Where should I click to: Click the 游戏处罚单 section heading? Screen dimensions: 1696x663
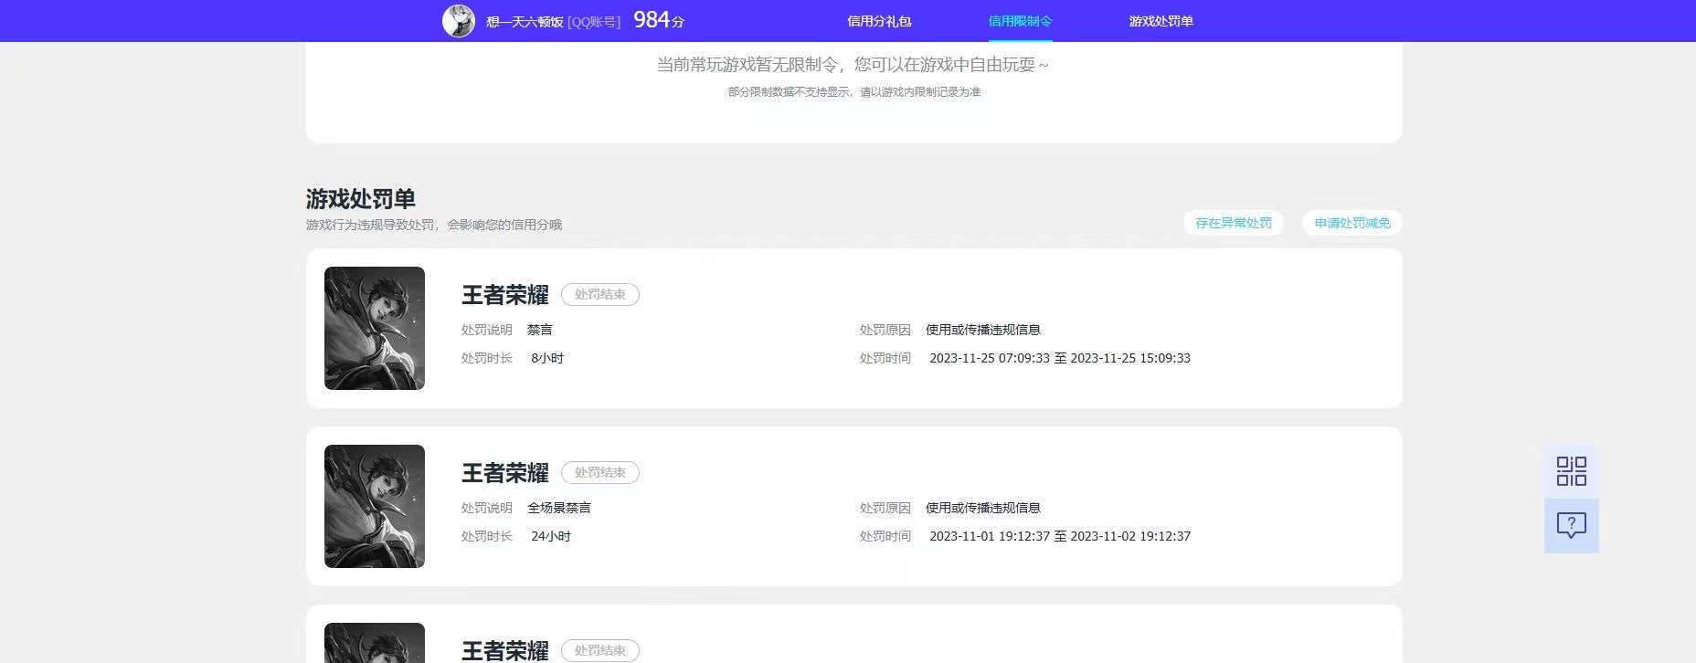(361, 198)
